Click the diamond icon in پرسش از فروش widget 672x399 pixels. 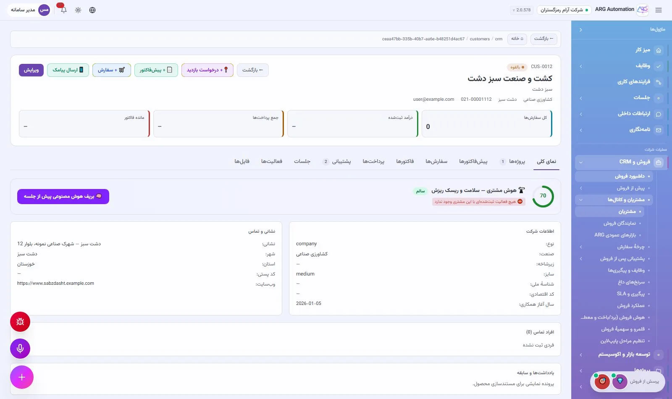619,381
